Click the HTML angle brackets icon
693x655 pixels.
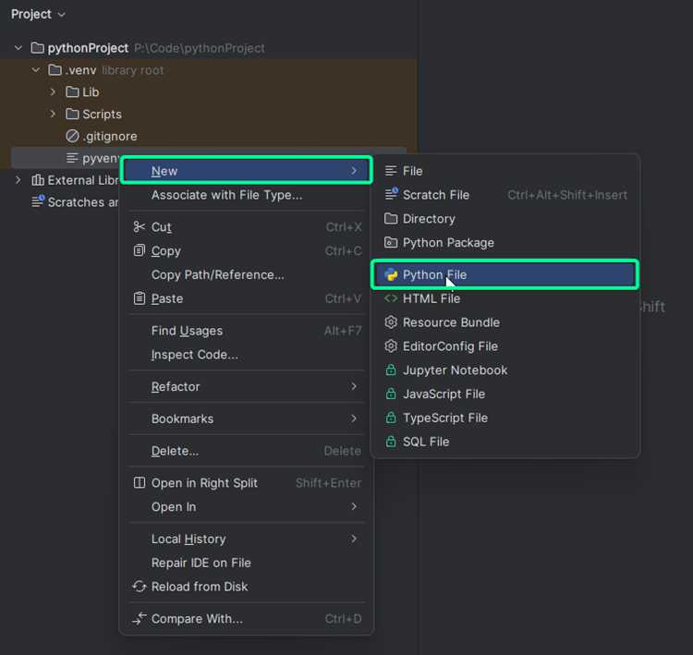(x=391, y=298)
